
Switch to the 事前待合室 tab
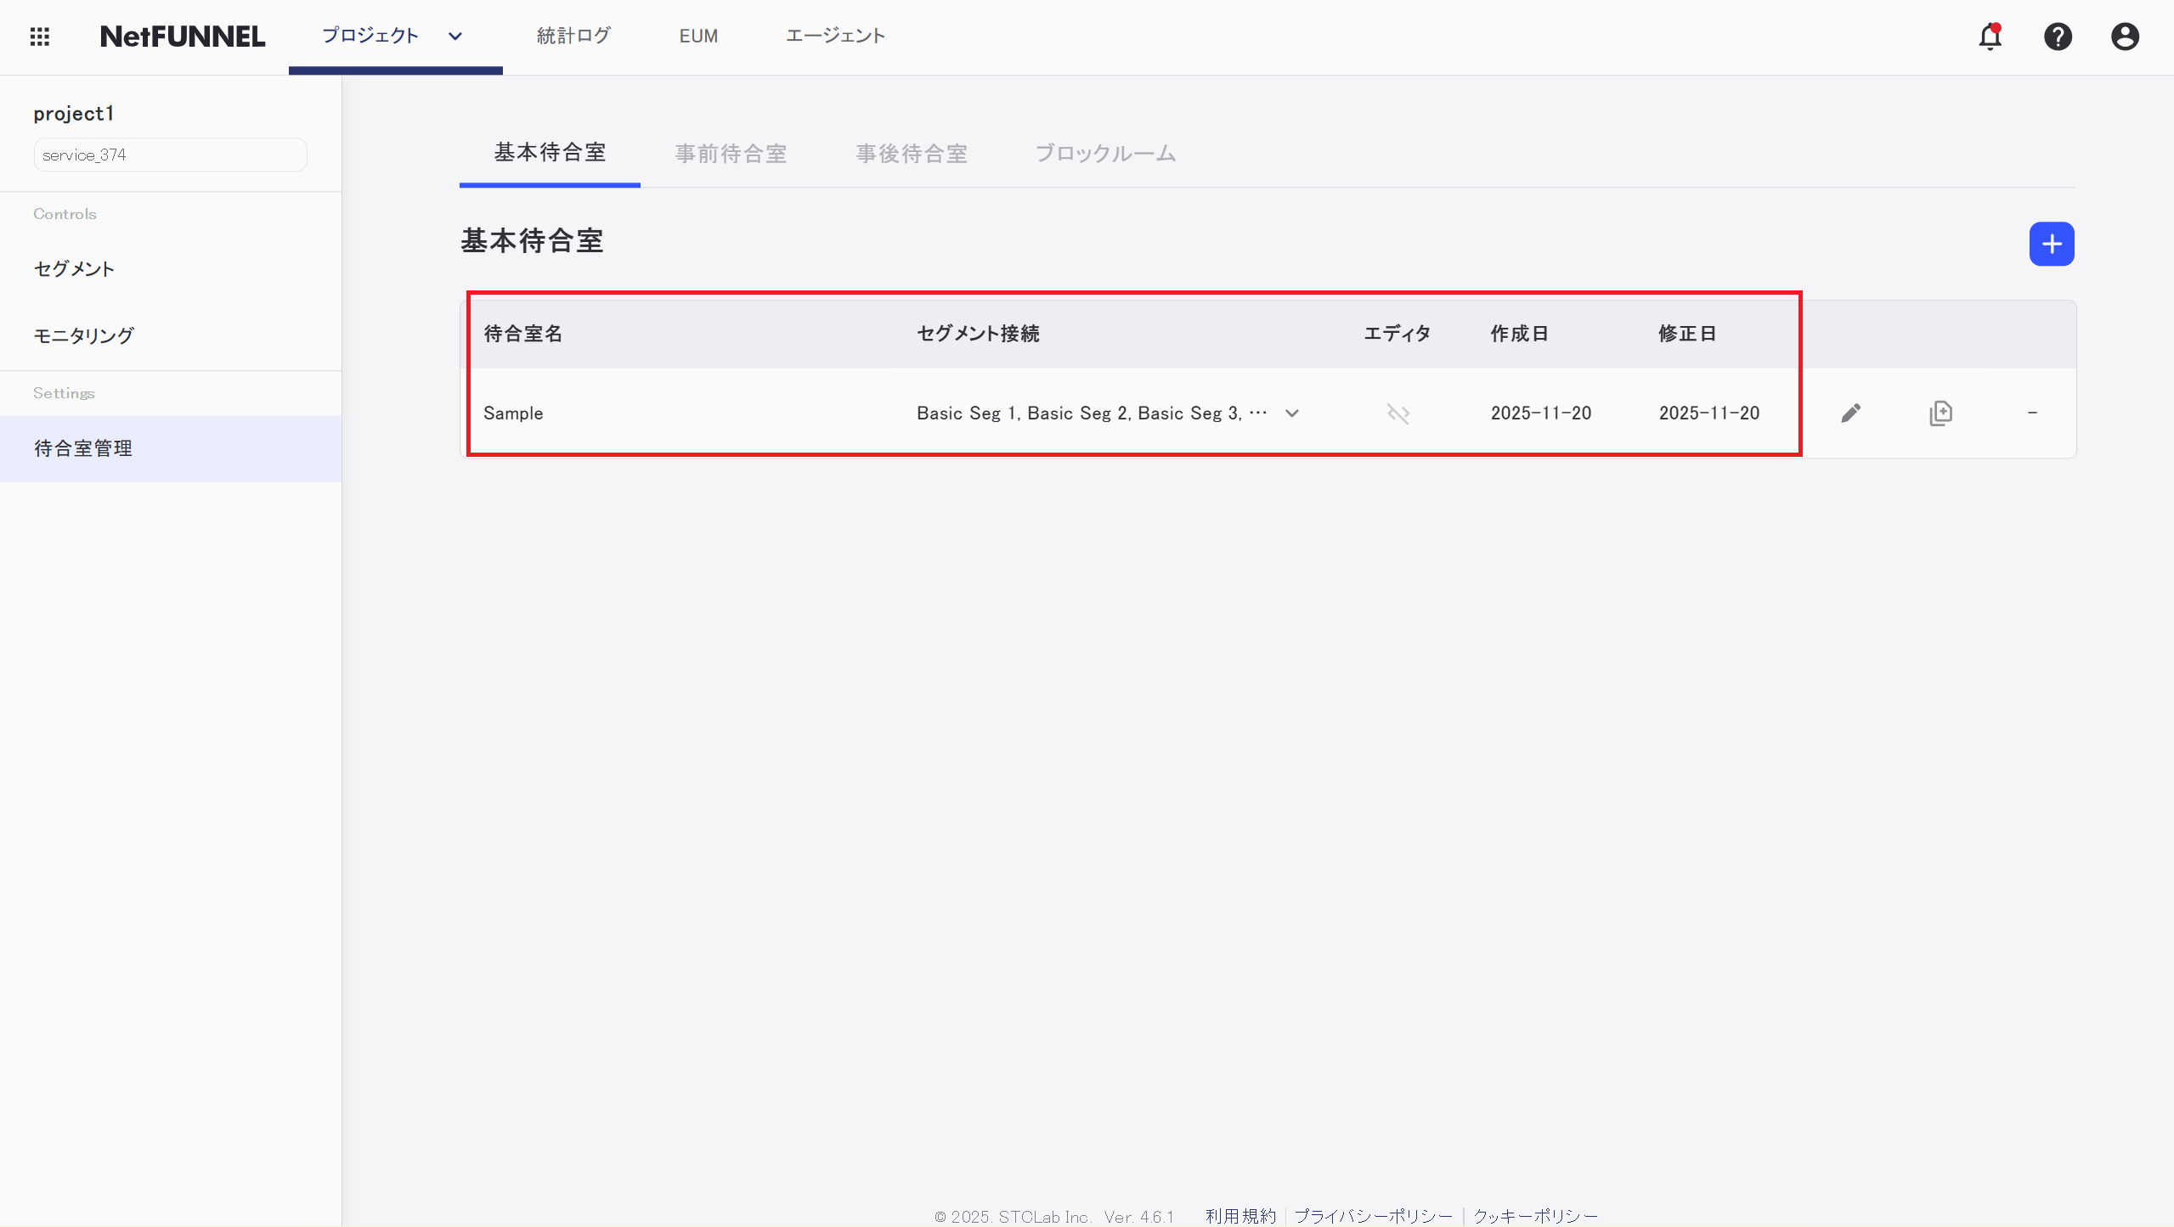tap(731, 154)
